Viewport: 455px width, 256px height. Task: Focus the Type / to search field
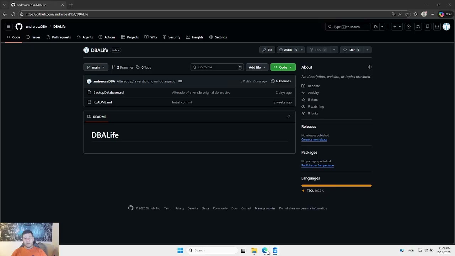tap(348, 27)
